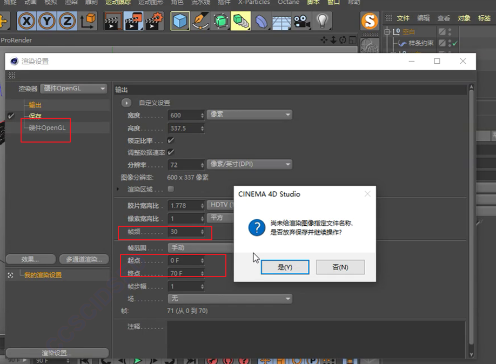Click the 注释 text area
This screenshot has height=364, width=496.
(x=316, y=339)
